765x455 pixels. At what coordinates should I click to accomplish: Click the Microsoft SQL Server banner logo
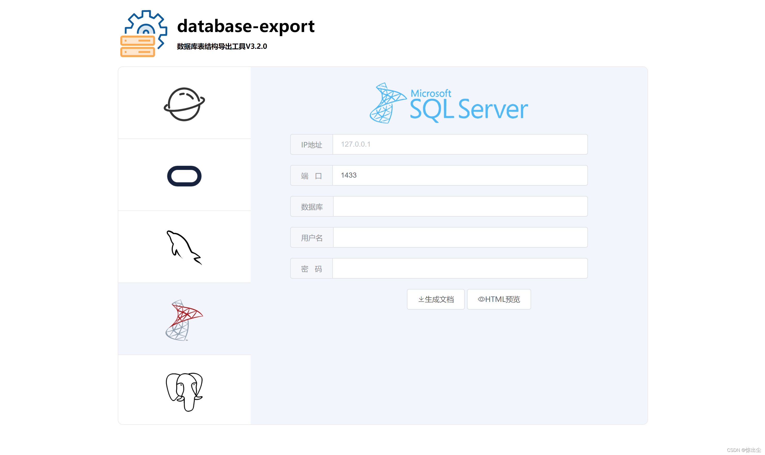(449, 103)
